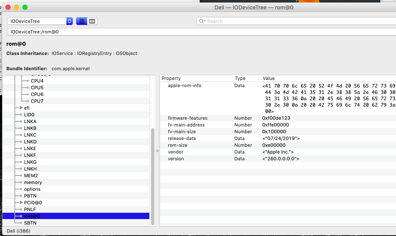Sort by the Property column header

pos(196,78)
